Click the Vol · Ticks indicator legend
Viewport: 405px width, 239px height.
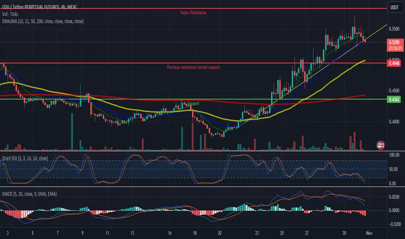point(10,14)
